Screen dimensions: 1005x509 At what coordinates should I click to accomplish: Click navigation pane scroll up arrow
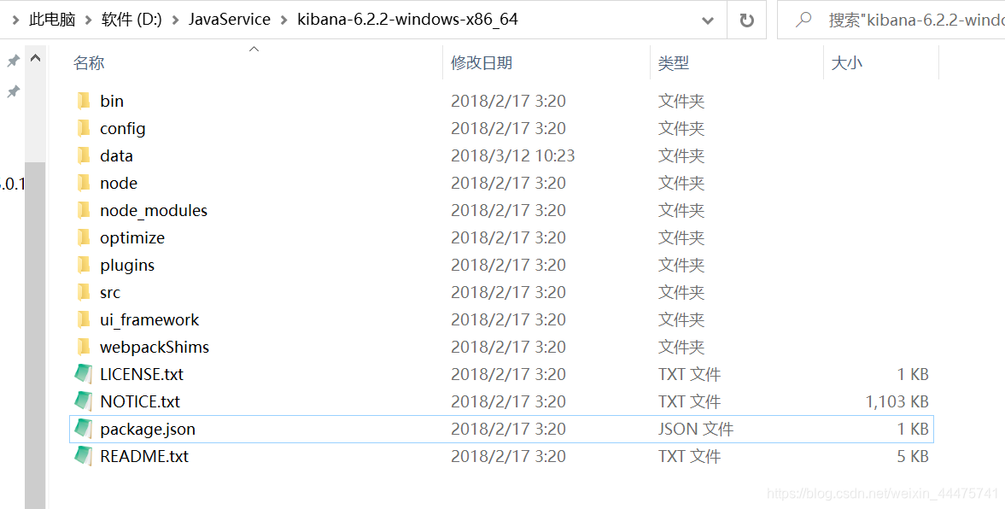coord(36,59)
